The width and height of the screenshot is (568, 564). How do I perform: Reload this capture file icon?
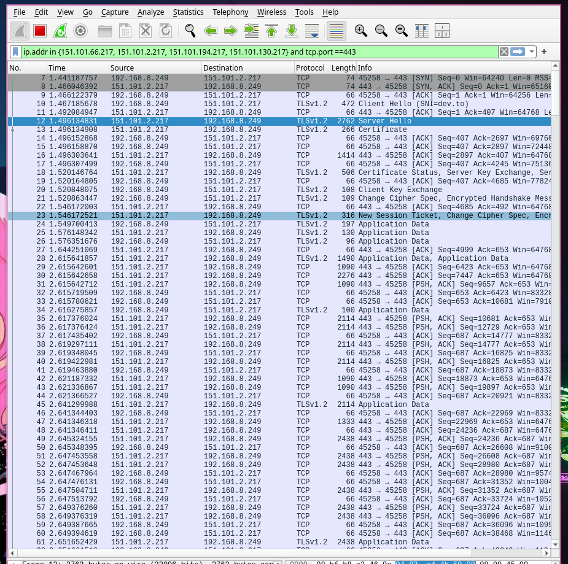click(166, 31)
